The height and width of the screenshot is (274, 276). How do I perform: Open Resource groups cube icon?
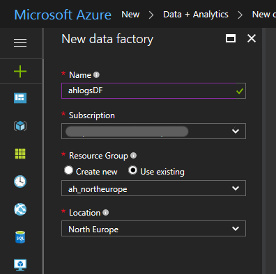pyautogui.click(x=20, y=126)
